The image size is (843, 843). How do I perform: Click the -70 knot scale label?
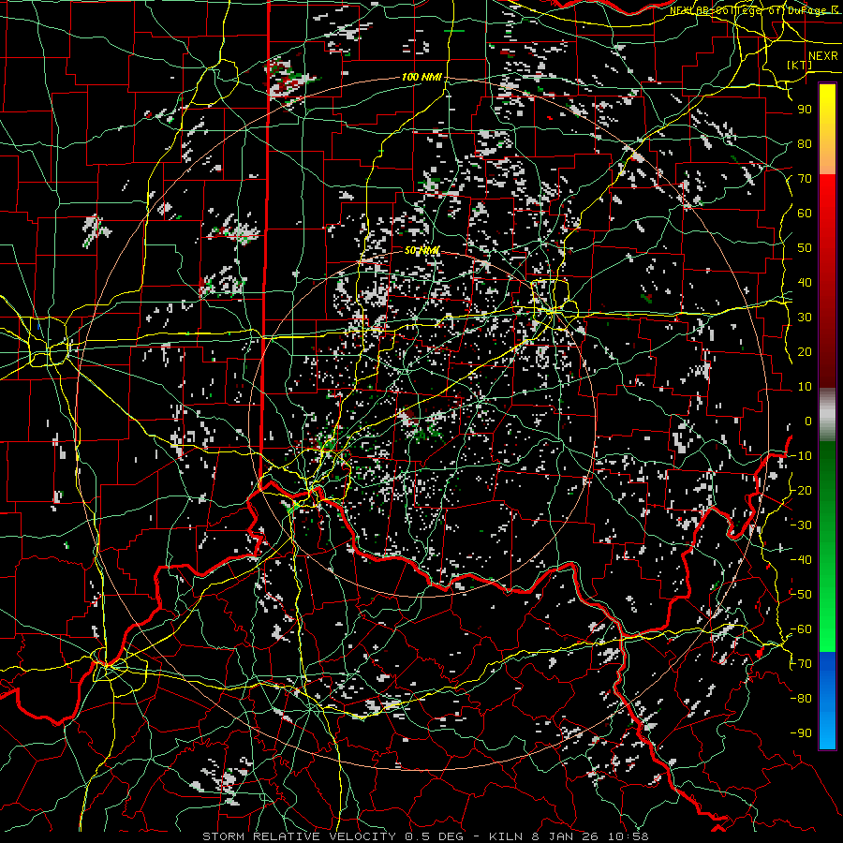(x=801, y=664)
